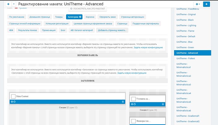
Task: Open Успешная регистрация tab
Action: [57, 24]
